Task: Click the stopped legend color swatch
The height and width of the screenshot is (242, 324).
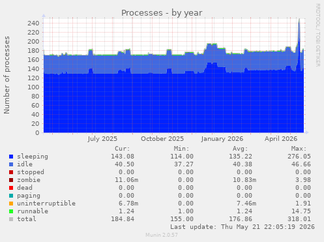Action: (11, 172)
